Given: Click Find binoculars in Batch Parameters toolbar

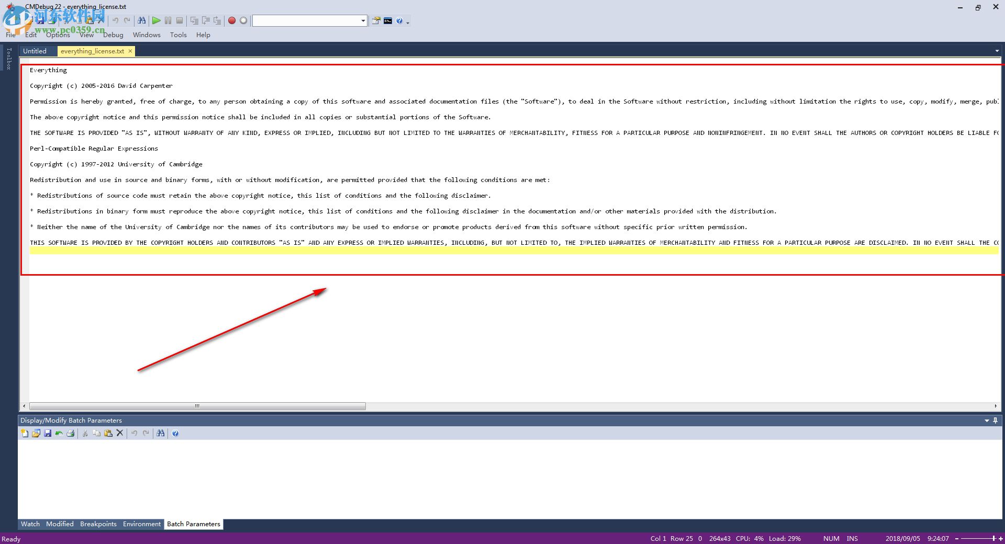Looking at the screenshot, I should [x=161, y=433].
